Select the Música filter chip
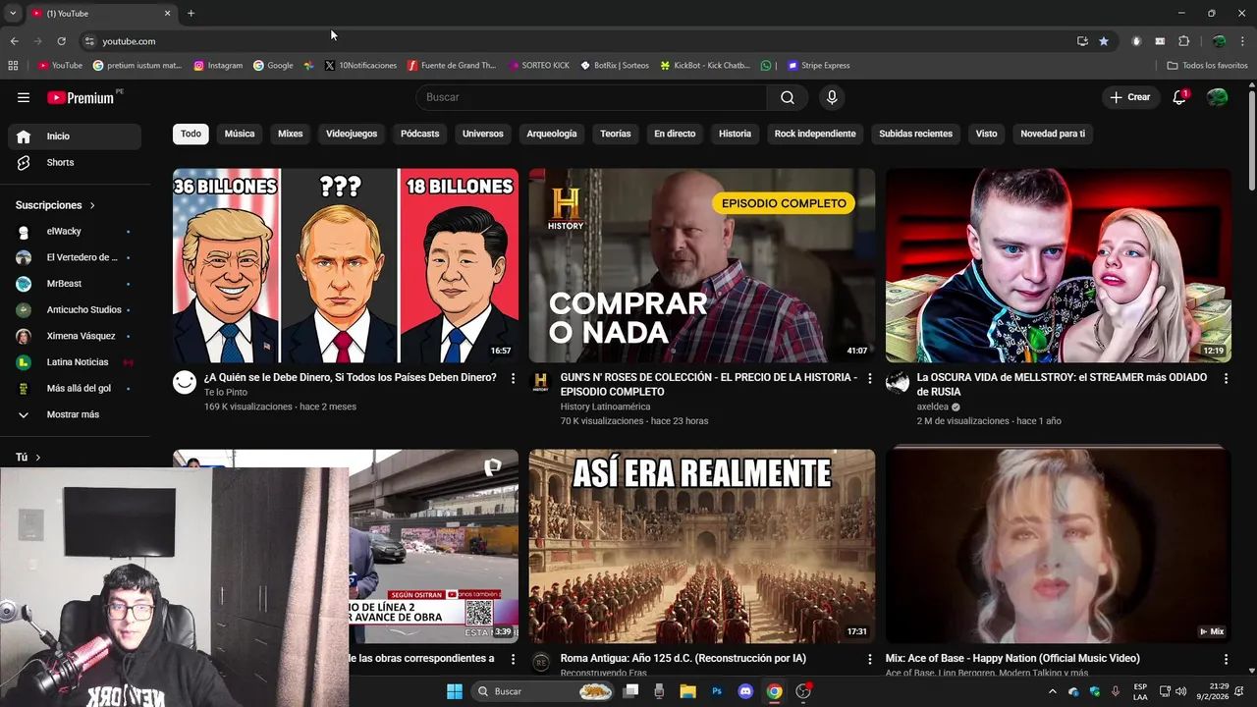The height and width of the screenshot is (707, 1257). [240, 134]
